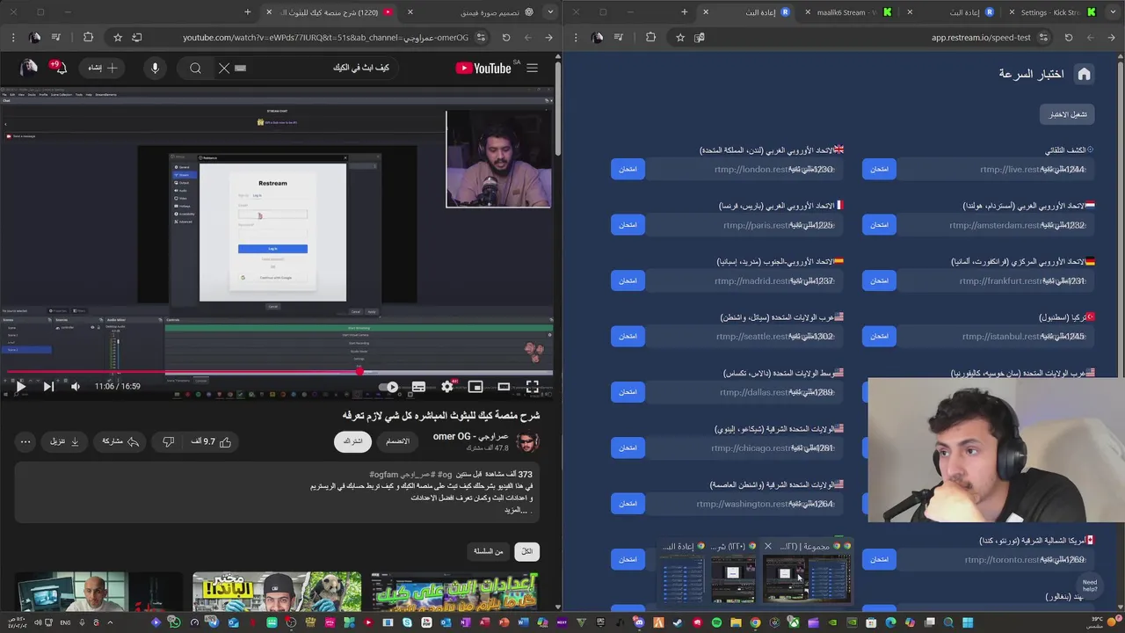Bookmark the YouTube page with the star
This screenshot has width=1125, height=633.
[x=118, y=38]
